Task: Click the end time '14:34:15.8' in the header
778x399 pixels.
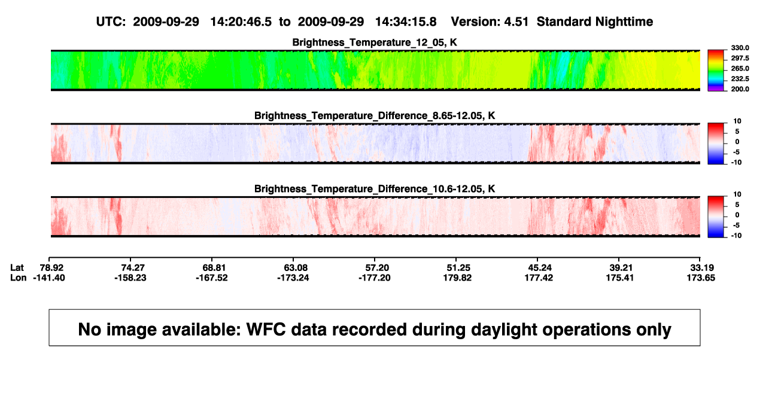Action: 406,22
